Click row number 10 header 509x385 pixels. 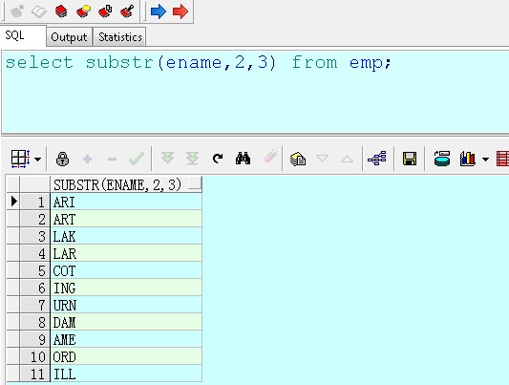click(35, 356)
